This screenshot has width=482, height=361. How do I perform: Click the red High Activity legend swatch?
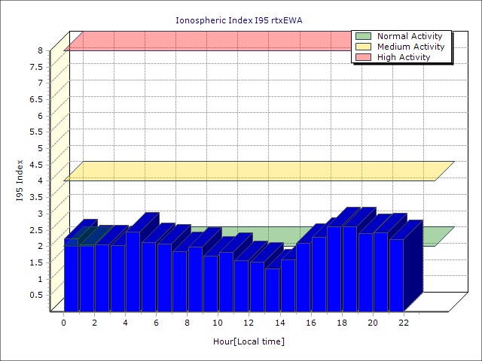[363, 57]
